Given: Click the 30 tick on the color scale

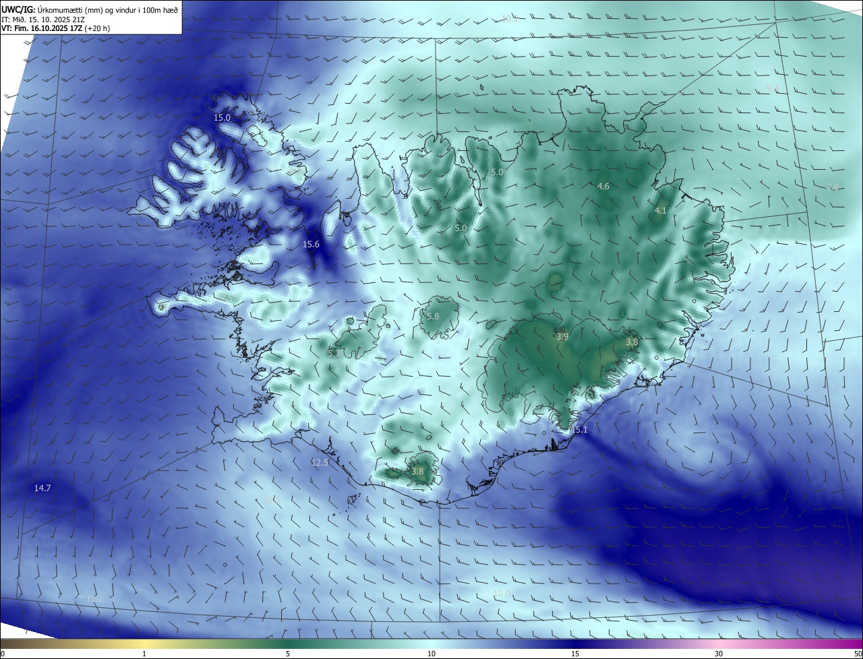Looking at the screenshot, I should pyautogui.click(x=719, y=654).
